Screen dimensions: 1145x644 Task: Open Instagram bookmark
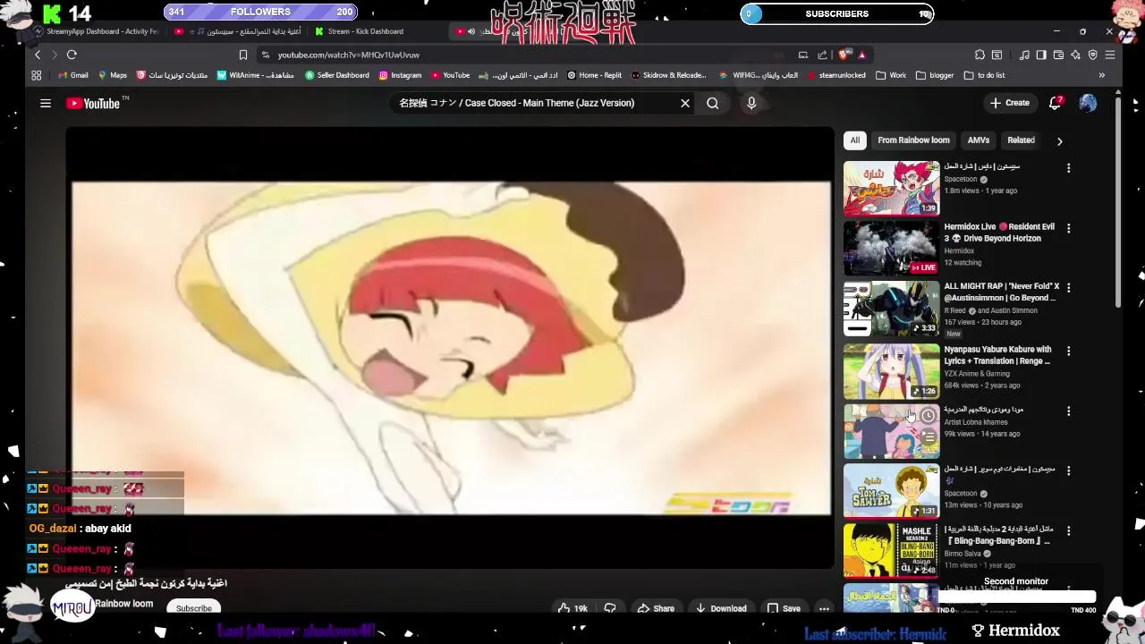tap(400, 75)
